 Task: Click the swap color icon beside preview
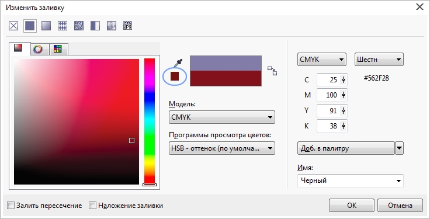click(x=272, y=71)
